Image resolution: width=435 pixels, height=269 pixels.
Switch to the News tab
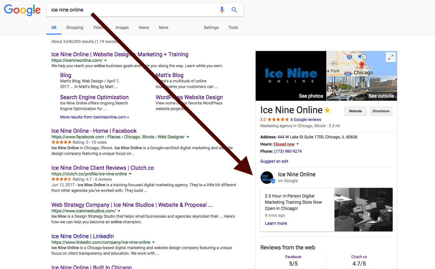click(x=144, y=27)
